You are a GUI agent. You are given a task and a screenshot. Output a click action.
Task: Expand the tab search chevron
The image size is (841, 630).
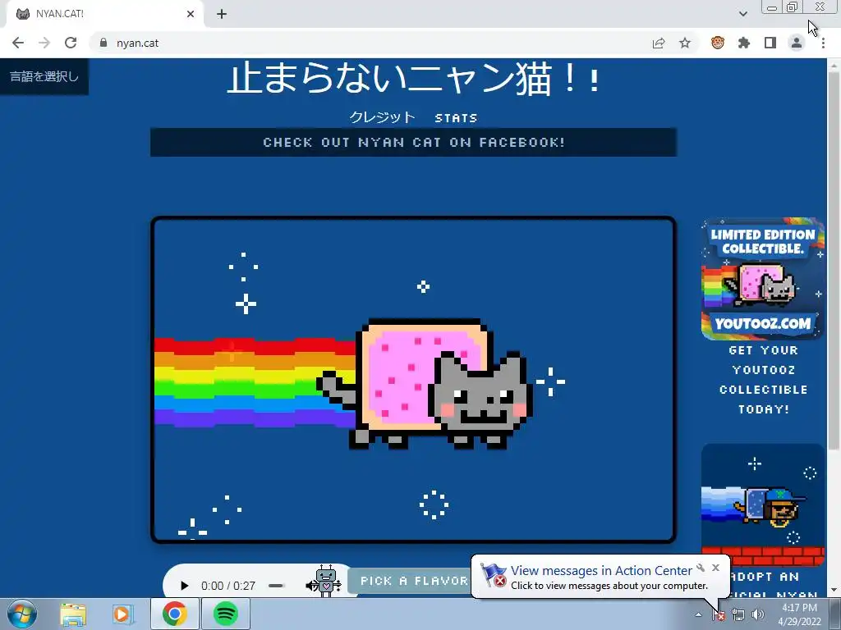[x=742, y=14]
